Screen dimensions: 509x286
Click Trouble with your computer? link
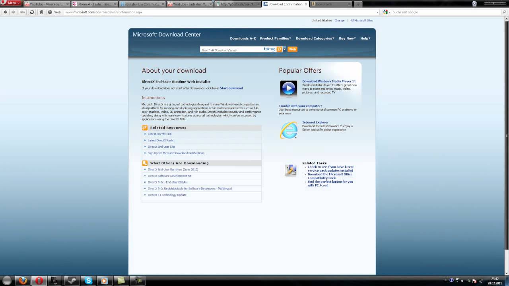pyautogui.click(x=300, y=106)
